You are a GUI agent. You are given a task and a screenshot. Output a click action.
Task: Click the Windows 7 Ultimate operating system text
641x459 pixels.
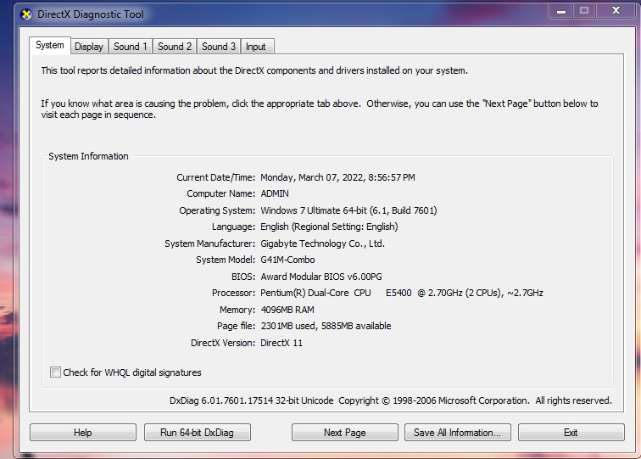click(x=348, y=210)
